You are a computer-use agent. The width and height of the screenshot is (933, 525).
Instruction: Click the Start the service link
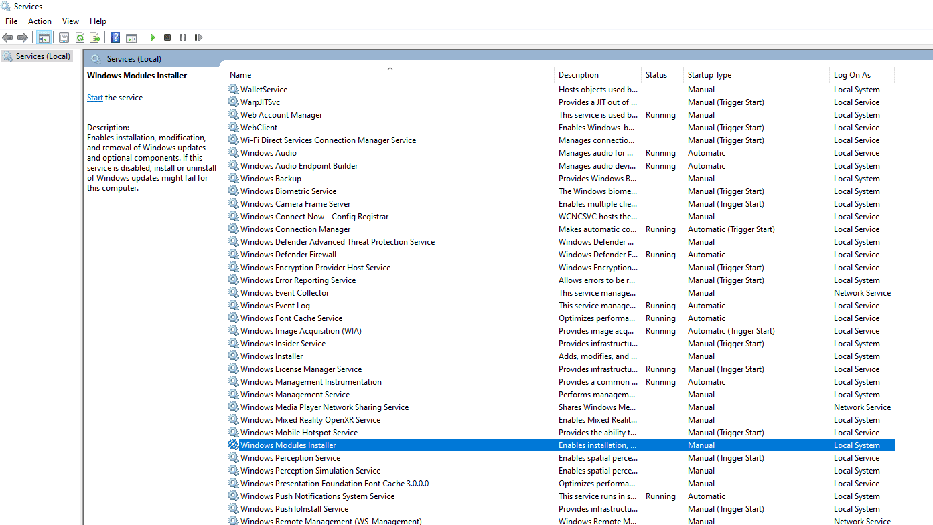click(94, 98)
